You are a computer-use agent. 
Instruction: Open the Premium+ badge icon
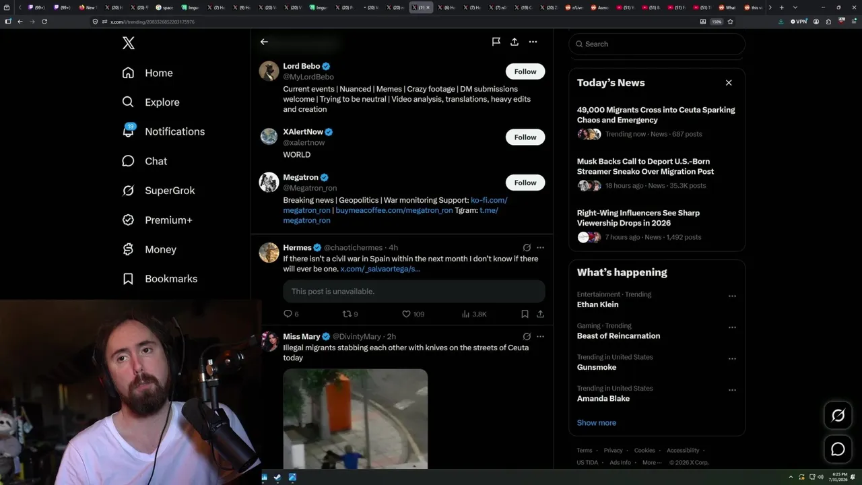(128, 220)
